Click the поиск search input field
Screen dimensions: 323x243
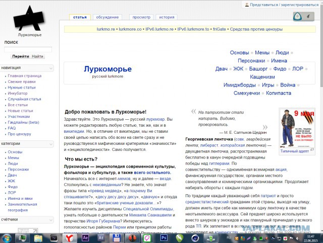tap(28, 49)
